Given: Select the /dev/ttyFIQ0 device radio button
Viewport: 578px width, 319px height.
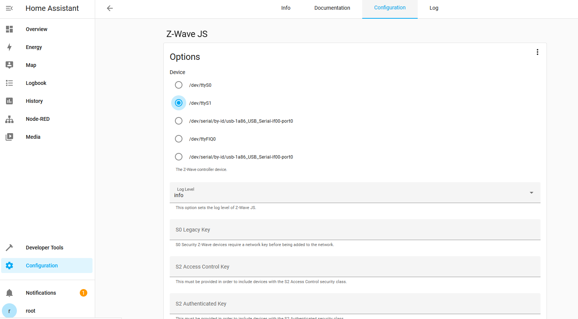Looking at the screenshot, I should [179, 139].
